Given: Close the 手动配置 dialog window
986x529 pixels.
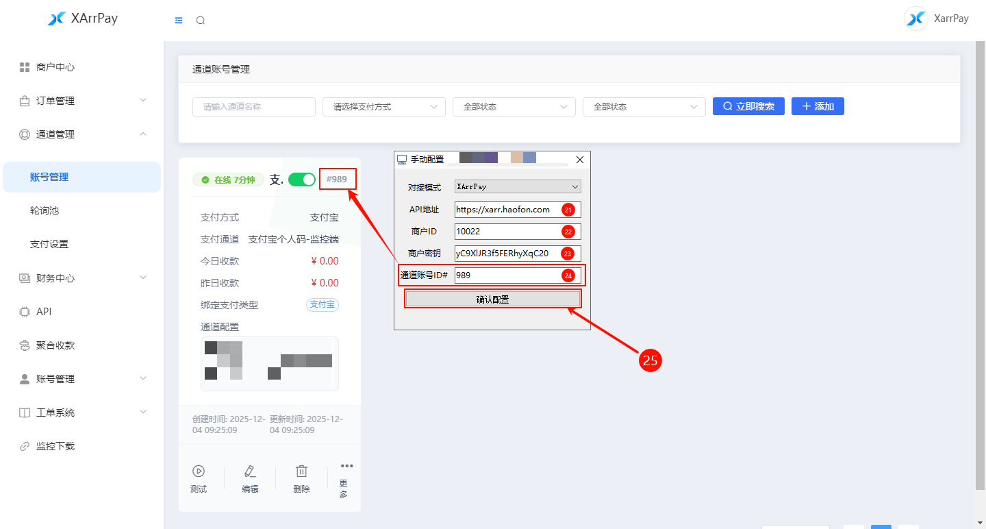Looking at the screenshot, I should [x=580, y=160].
